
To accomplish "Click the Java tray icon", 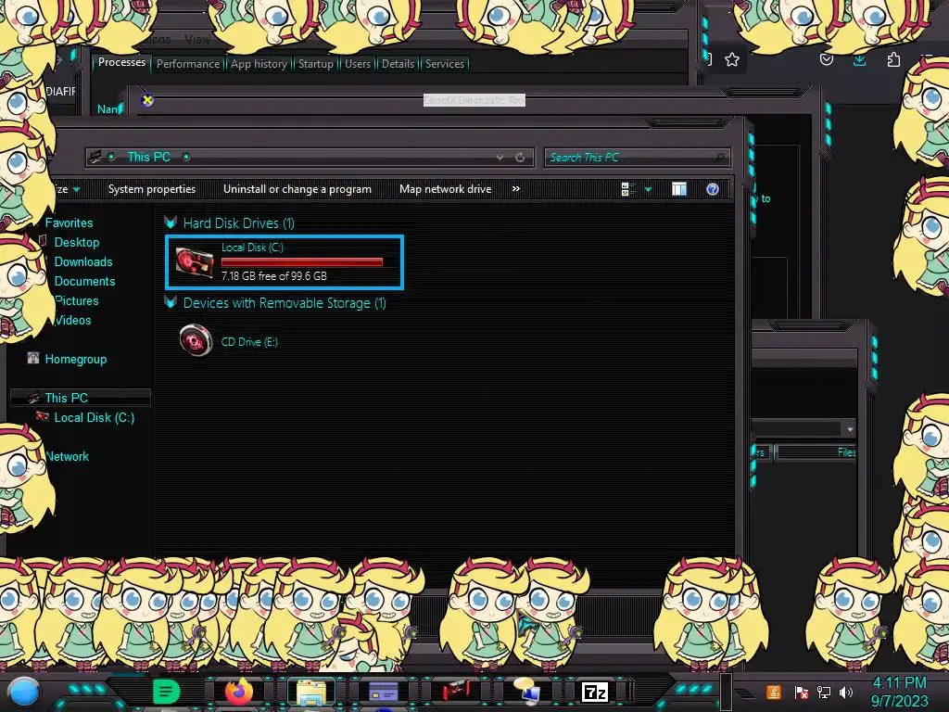I will coord(774,692).
